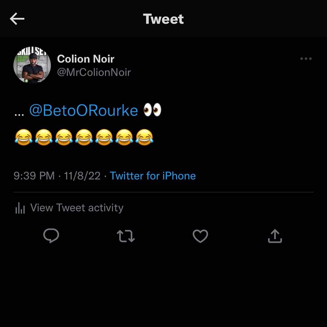Reply to the tweet via speech bubble
The image size is (327, 327).
click(x=51, y=236)
